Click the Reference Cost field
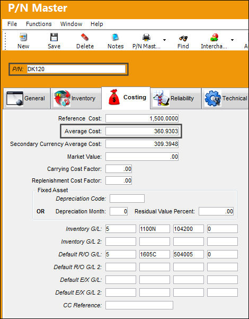This screenshot has height=319, width=249. pos(142,118)
